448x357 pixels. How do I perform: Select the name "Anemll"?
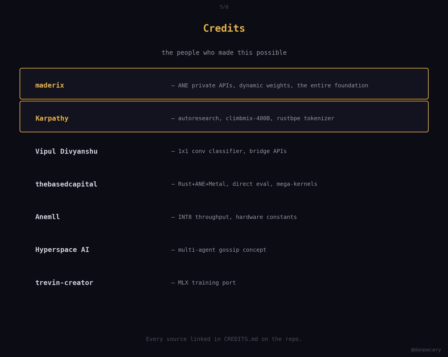coord(48,217)
